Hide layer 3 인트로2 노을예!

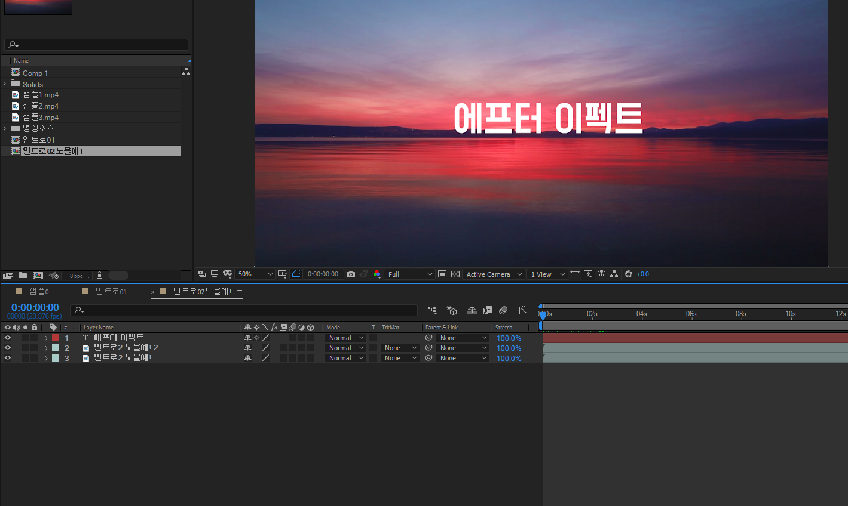[8, 358]
